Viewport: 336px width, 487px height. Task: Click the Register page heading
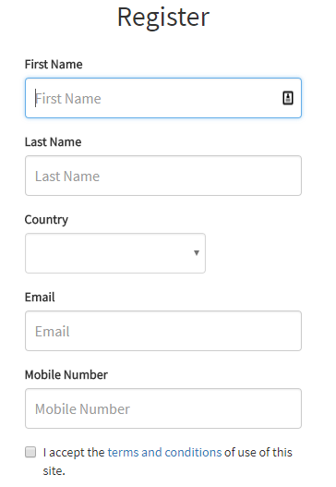pyautogui.click(x=163, y=18)
